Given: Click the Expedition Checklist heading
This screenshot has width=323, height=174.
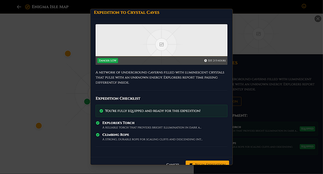Looking at the screenshot, I should coord(118,99).
